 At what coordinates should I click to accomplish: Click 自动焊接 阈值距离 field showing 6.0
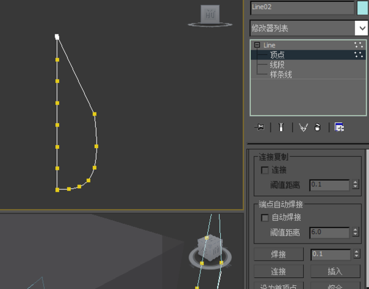click(329, 232)
